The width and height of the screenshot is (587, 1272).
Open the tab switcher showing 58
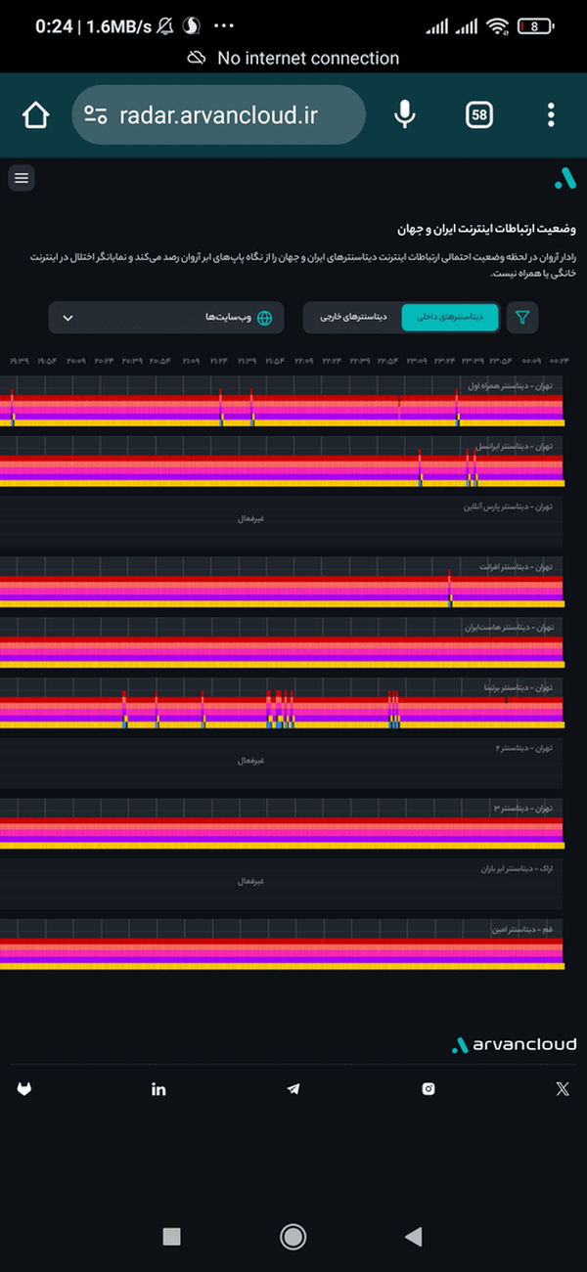click(x=479, y=115)
